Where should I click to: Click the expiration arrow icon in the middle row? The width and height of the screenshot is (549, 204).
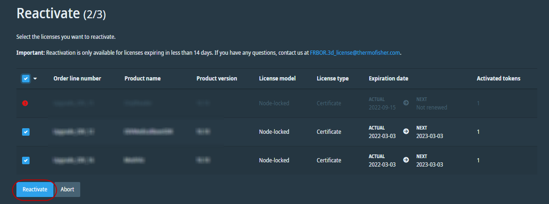tap(406, 131)
